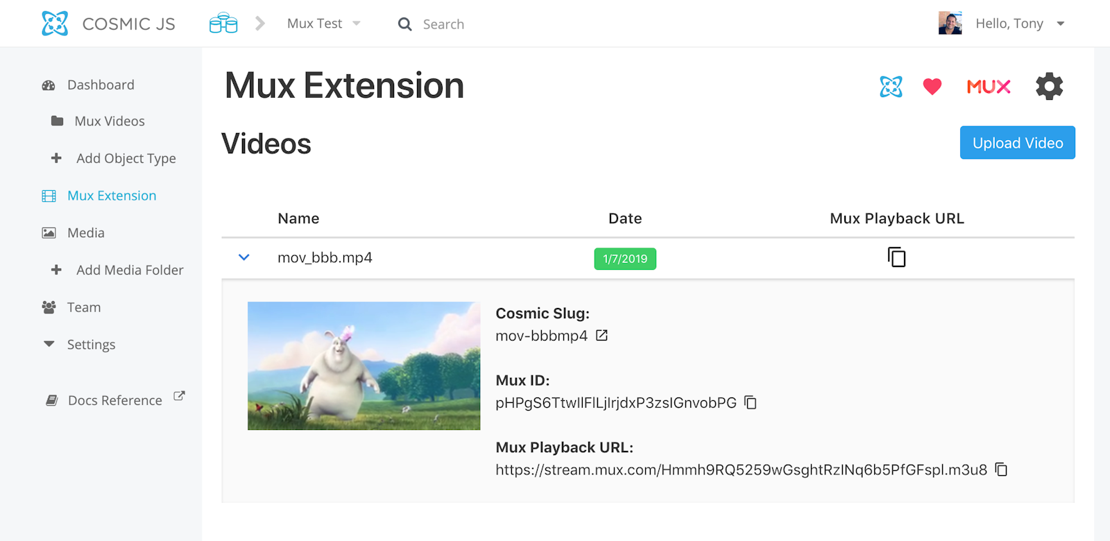Click the plus icon beside Add Media Folder
Viewport: 1110px width, 541px height.
point(56,270)
